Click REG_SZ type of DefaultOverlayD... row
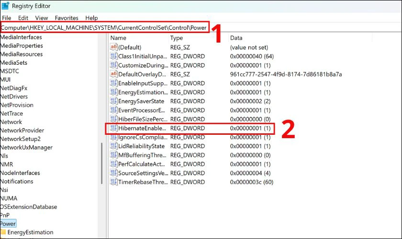 [180, 74]
